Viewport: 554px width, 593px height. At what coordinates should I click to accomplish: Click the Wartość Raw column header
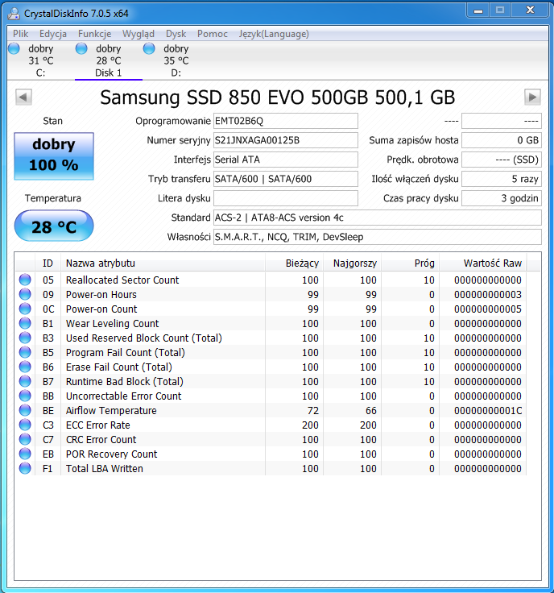tap(483, 263)
